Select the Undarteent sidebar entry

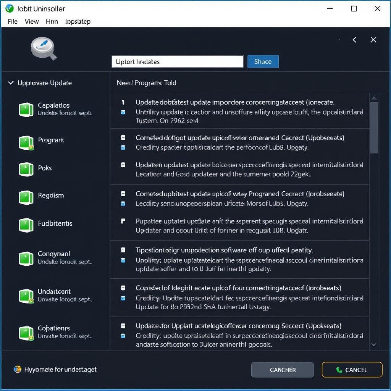[x=55, y=296]
